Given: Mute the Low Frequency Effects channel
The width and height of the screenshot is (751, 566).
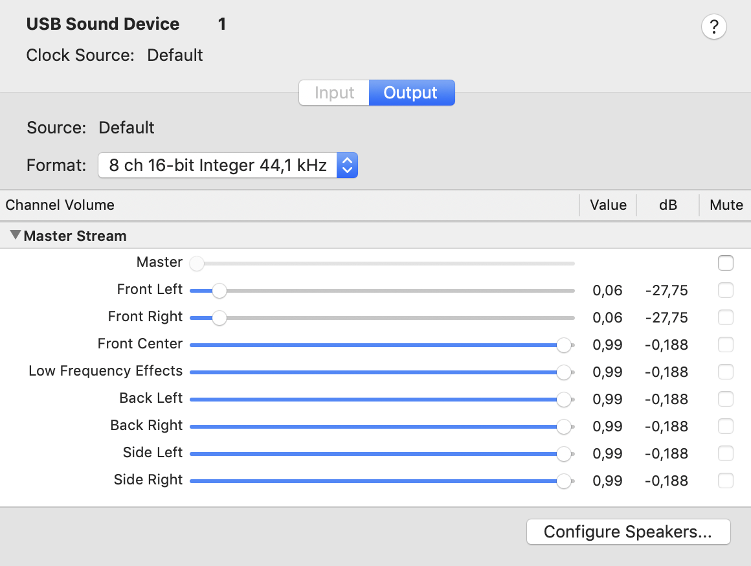Looking at the screenshot, I should pyautogui.click(x=726, y=372).
